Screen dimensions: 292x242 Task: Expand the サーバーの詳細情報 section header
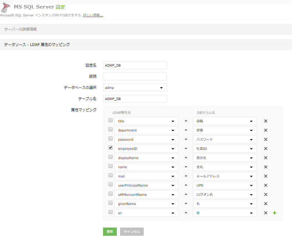click(146, 29)
